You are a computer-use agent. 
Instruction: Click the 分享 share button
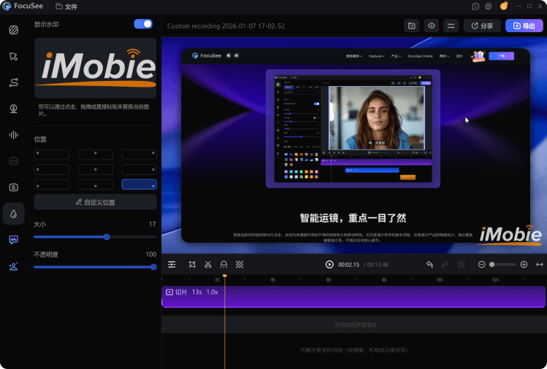click(482, 26)
